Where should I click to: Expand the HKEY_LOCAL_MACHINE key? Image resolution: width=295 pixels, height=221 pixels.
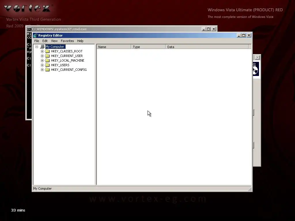[42, 60]
